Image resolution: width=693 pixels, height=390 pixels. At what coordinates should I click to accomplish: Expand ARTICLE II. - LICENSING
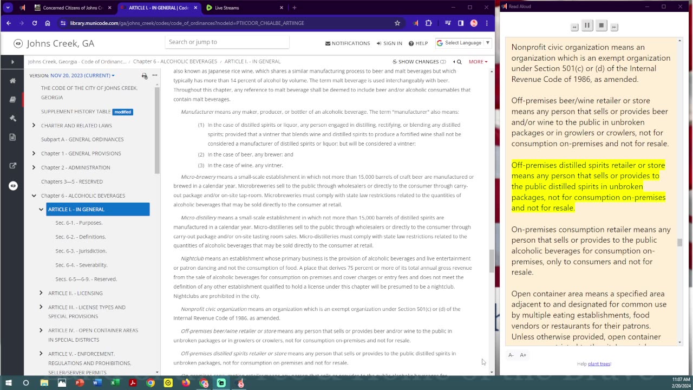[x=41, y=293]
